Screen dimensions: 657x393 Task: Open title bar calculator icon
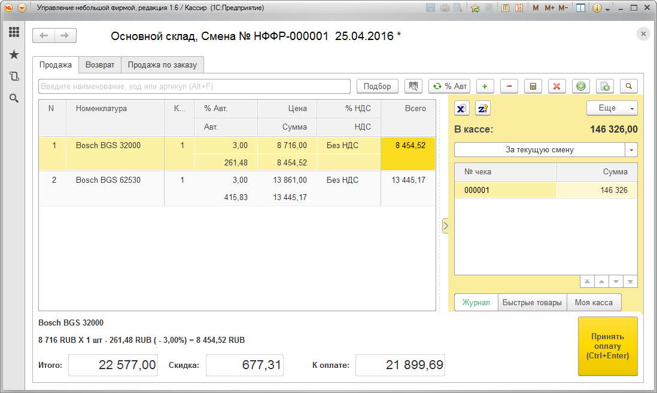[x=506, y=8]
